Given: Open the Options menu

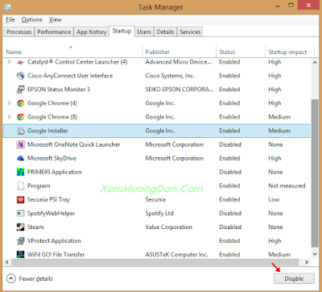Looking at the screenshot, I should point(32,19).
